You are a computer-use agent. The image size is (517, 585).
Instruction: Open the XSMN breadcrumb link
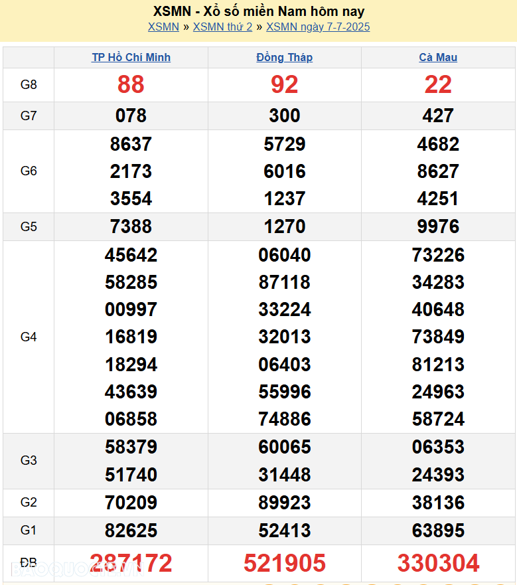coord(163,27)
